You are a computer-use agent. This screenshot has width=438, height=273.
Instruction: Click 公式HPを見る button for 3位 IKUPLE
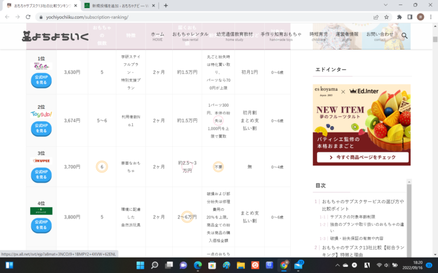[41, 175]
